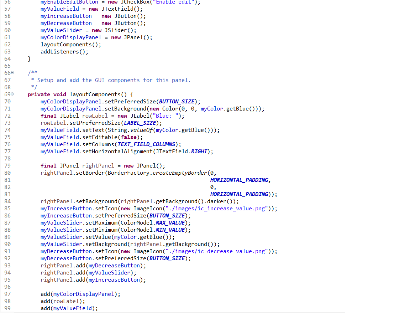This screenshot has height=313, width=410.
Task: Click BUTTON_SIZE constant on line 86
Action: click(x=167, y=216)
